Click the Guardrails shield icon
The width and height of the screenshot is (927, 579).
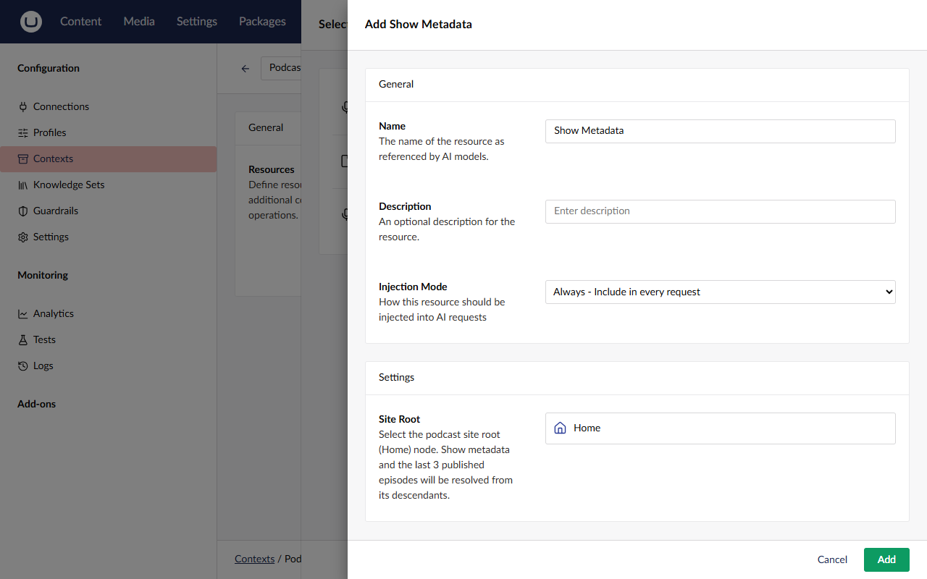(23, 211)
